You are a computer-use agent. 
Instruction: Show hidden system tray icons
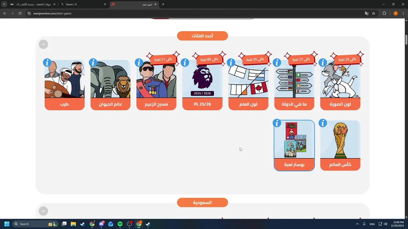click(x=357, y=224)
